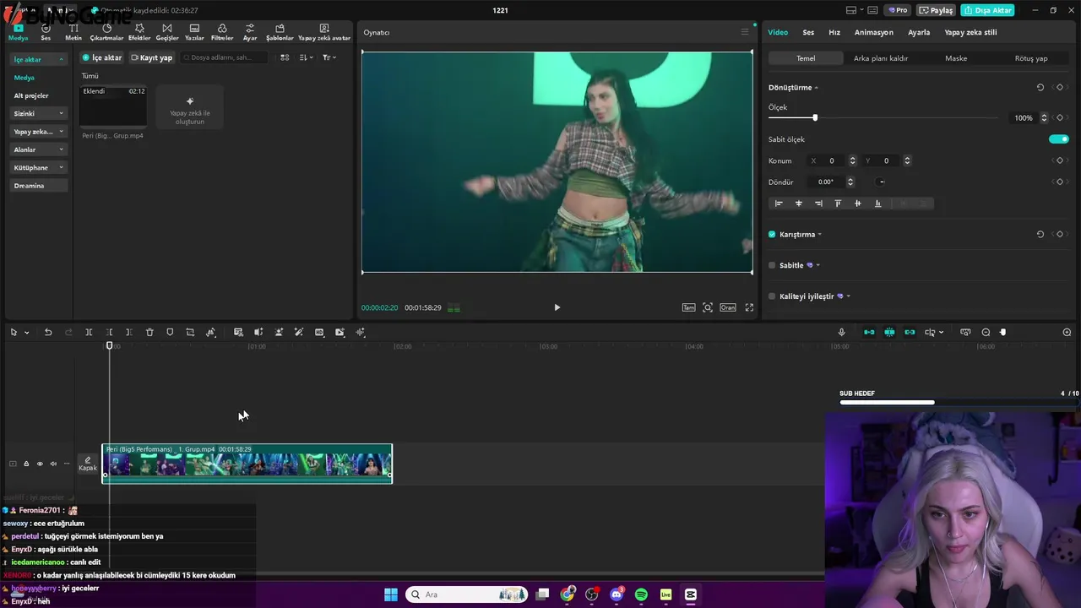Open the Metin text tool panel
1081x608 pixels.
tap(73, 32)
